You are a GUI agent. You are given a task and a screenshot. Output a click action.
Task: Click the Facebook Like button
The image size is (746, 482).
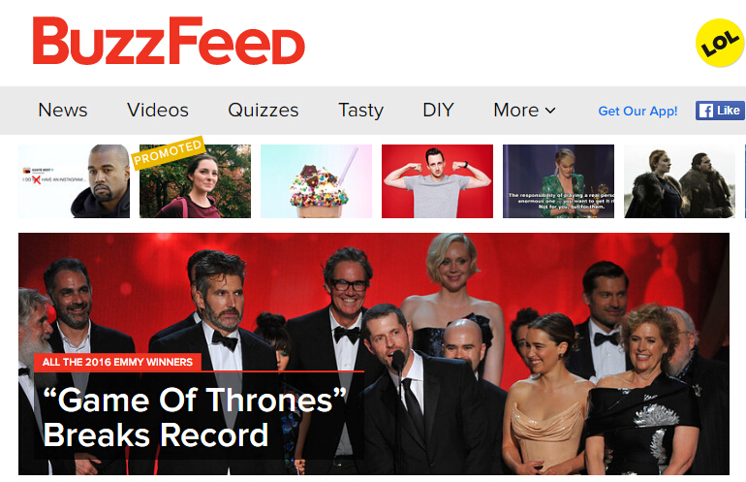click(x=720, y=111)
